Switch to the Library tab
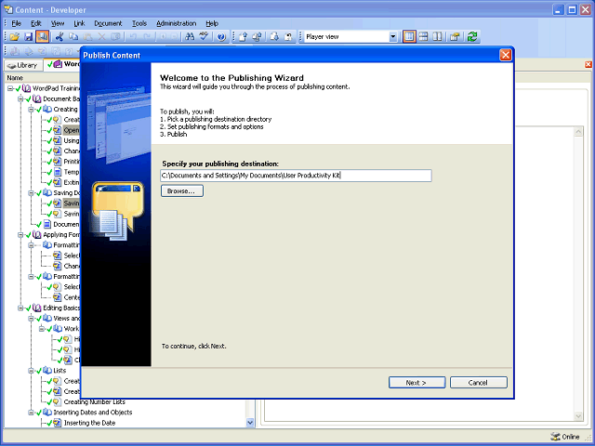595x446 pixels. pyautogui.click(x=23, y=65)
